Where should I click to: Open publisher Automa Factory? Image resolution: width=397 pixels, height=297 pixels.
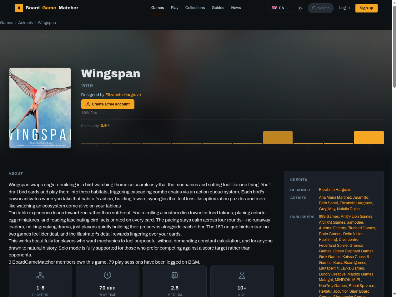332,228
